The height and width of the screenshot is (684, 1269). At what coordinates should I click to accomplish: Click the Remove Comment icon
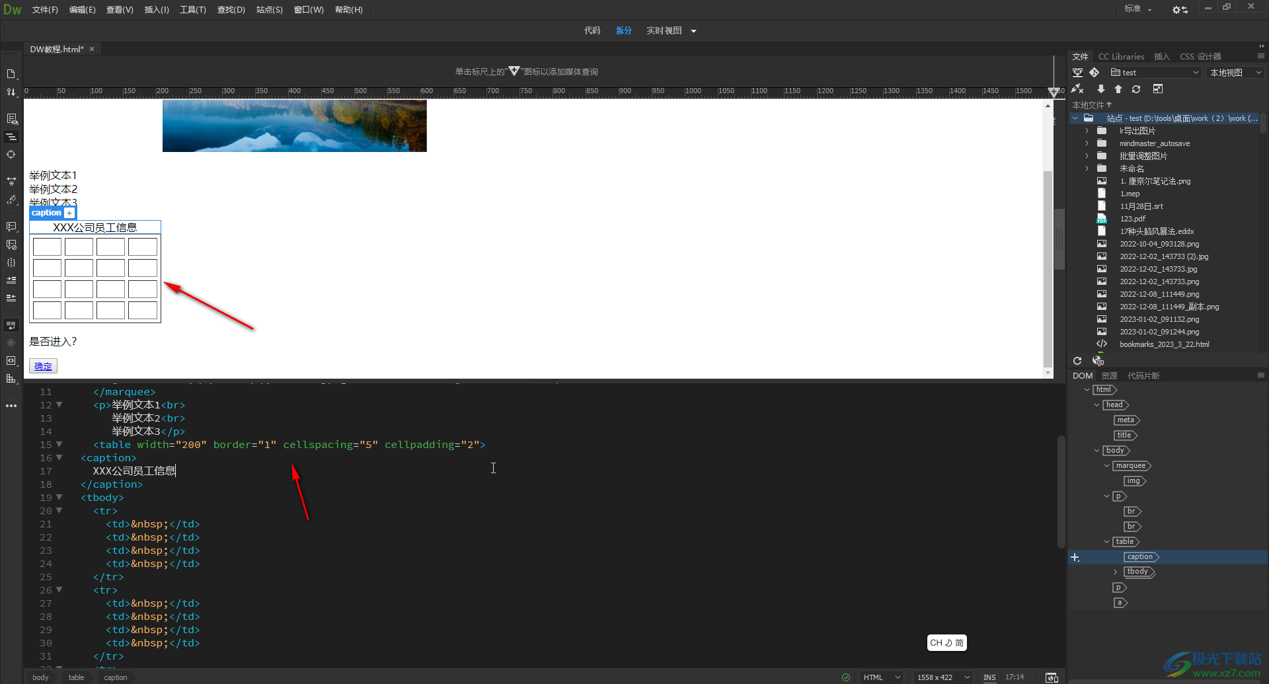point(11,245)
